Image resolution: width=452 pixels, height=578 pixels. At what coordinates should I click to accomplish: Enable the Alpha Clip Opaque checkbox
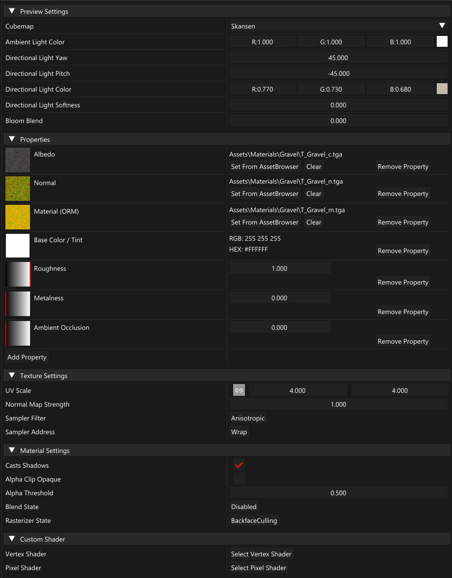(239, 479)
